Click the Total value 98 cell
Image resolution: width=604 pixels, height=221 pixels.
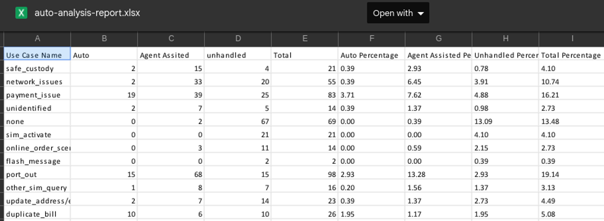305,175
